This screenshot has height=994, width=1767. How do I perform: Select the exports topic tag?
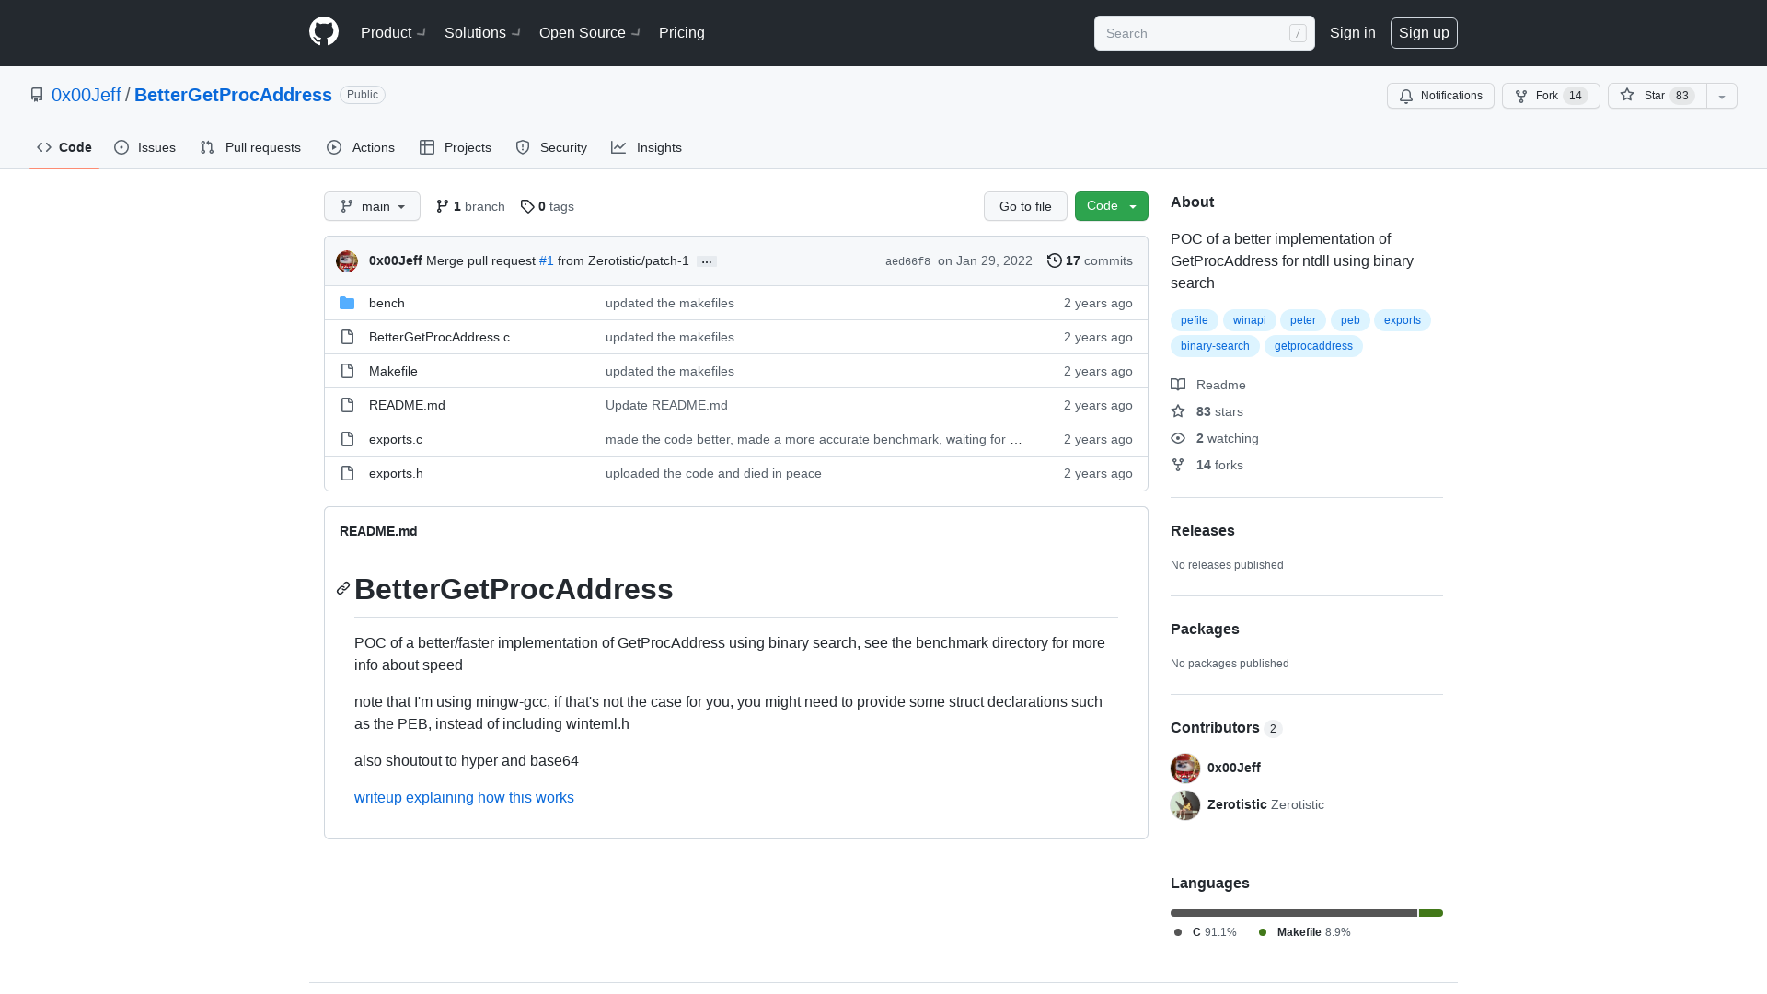(x=1402, y=320)
